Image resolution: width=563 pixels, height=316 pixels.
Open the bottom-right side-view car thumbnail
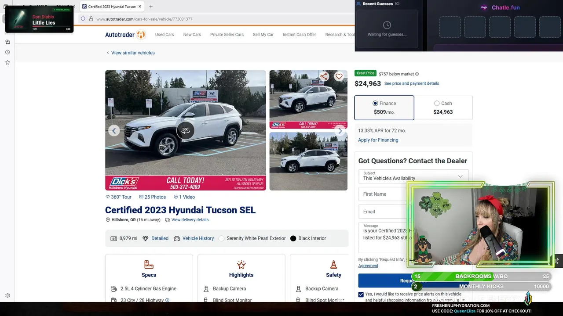coord(308,161)
